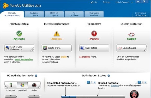Open info for Optimization Status
Screen dimensions: 151x98
click(x=109, y=76)
